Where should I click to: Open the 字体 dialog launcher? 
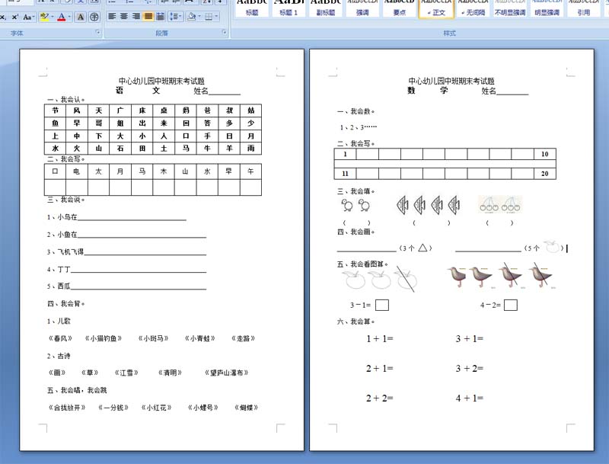[x=97, y=32]
